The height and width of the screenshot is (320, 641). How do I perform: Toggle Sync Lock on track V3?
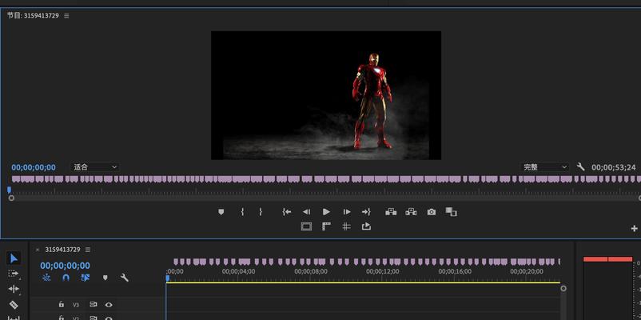pos(94,305)
